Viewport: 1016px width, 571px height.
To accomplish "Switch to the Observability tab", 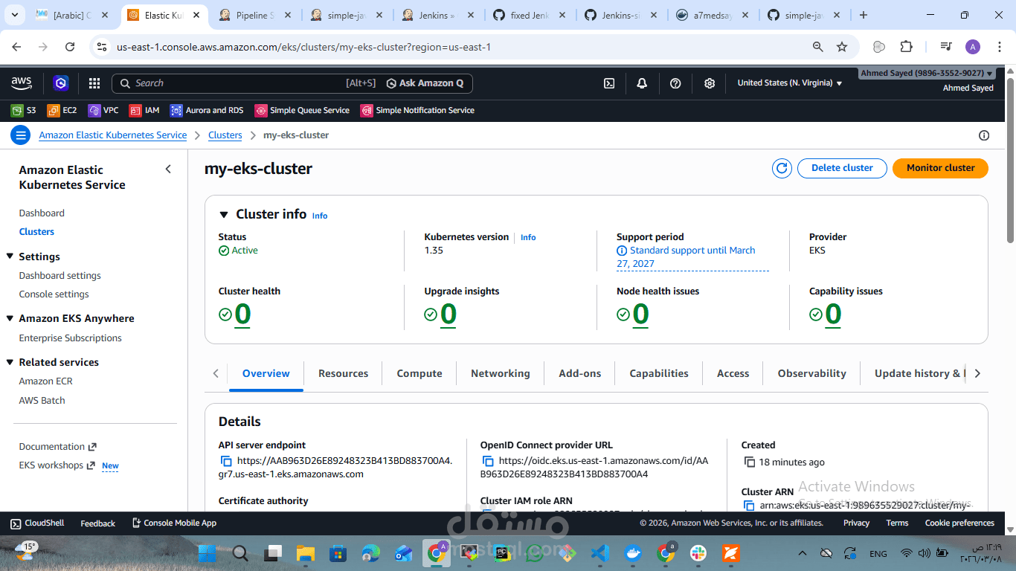I will 812,373.
